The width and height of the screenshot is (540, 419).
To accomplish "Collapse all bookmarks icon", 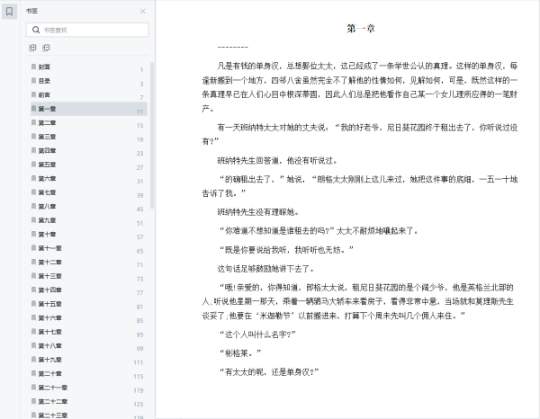I will pyautogui.click(x=46, y=48).
